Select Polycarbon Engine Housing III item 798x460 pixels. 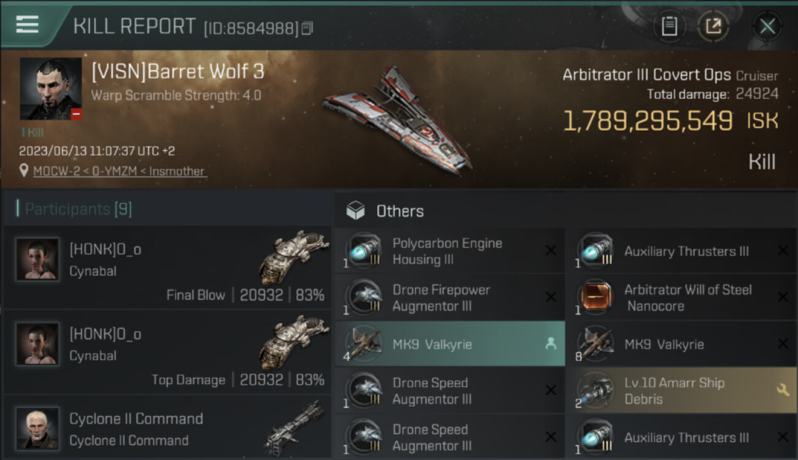[x=449, y=251]
